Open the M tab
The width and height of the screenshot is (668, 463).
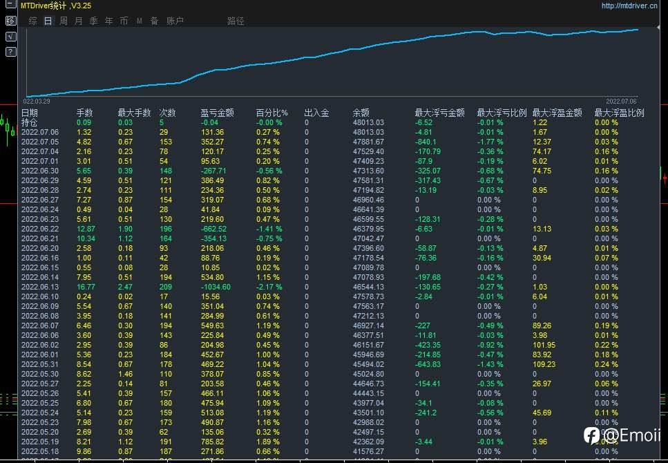[140, 21]
